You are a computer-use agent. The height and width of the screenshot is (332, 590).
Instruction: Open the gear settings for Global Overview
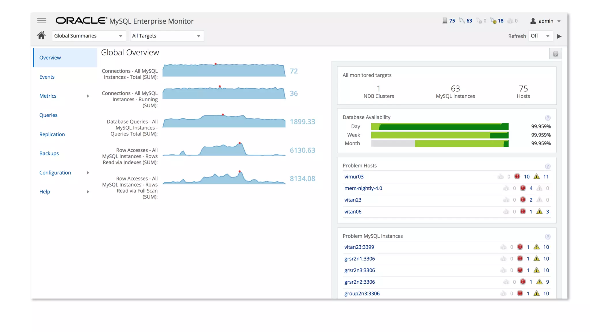pyautogui.click(x=555, y=54)
